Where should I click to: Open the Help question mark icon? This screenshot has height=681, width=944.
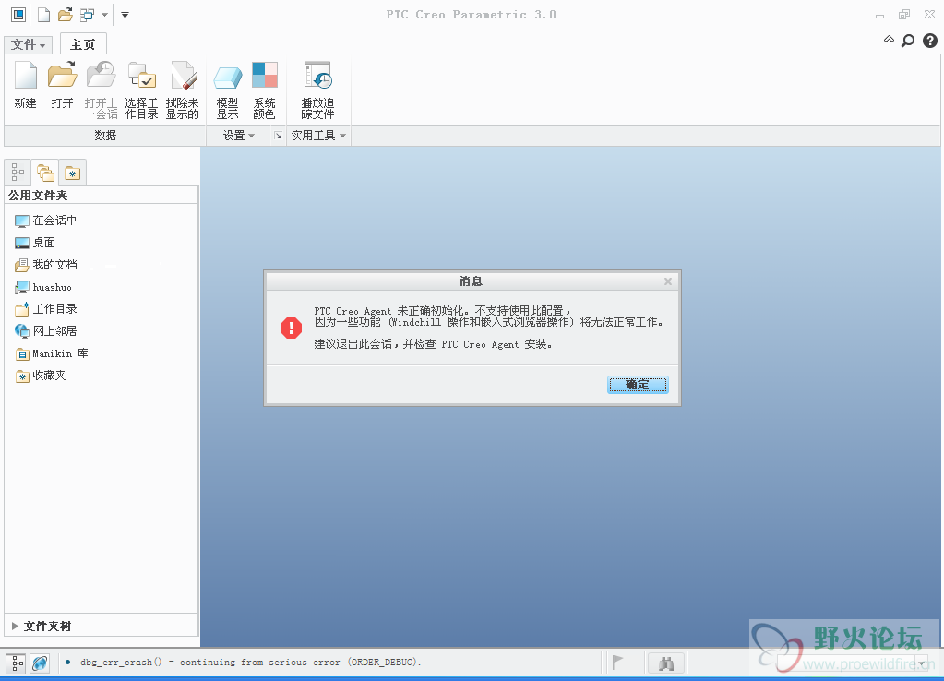pyautogui.click(x=930, y=41)
